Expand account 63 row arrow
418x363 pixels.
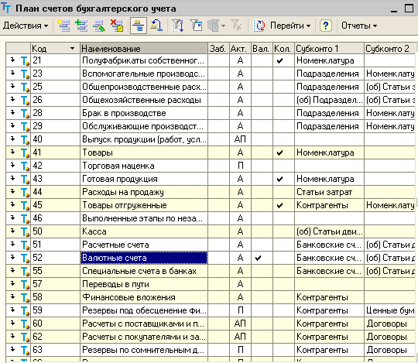tap(12, 349)
